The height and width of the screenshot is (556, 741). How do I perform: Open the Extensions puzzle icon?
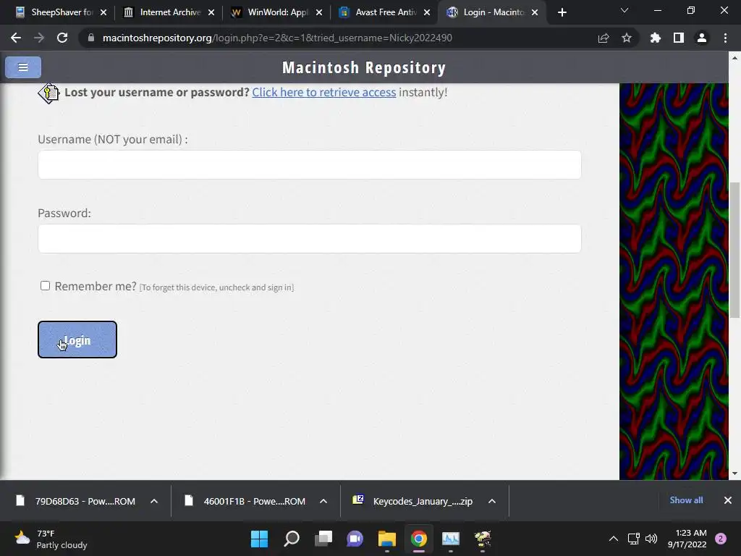click(656, 38)
